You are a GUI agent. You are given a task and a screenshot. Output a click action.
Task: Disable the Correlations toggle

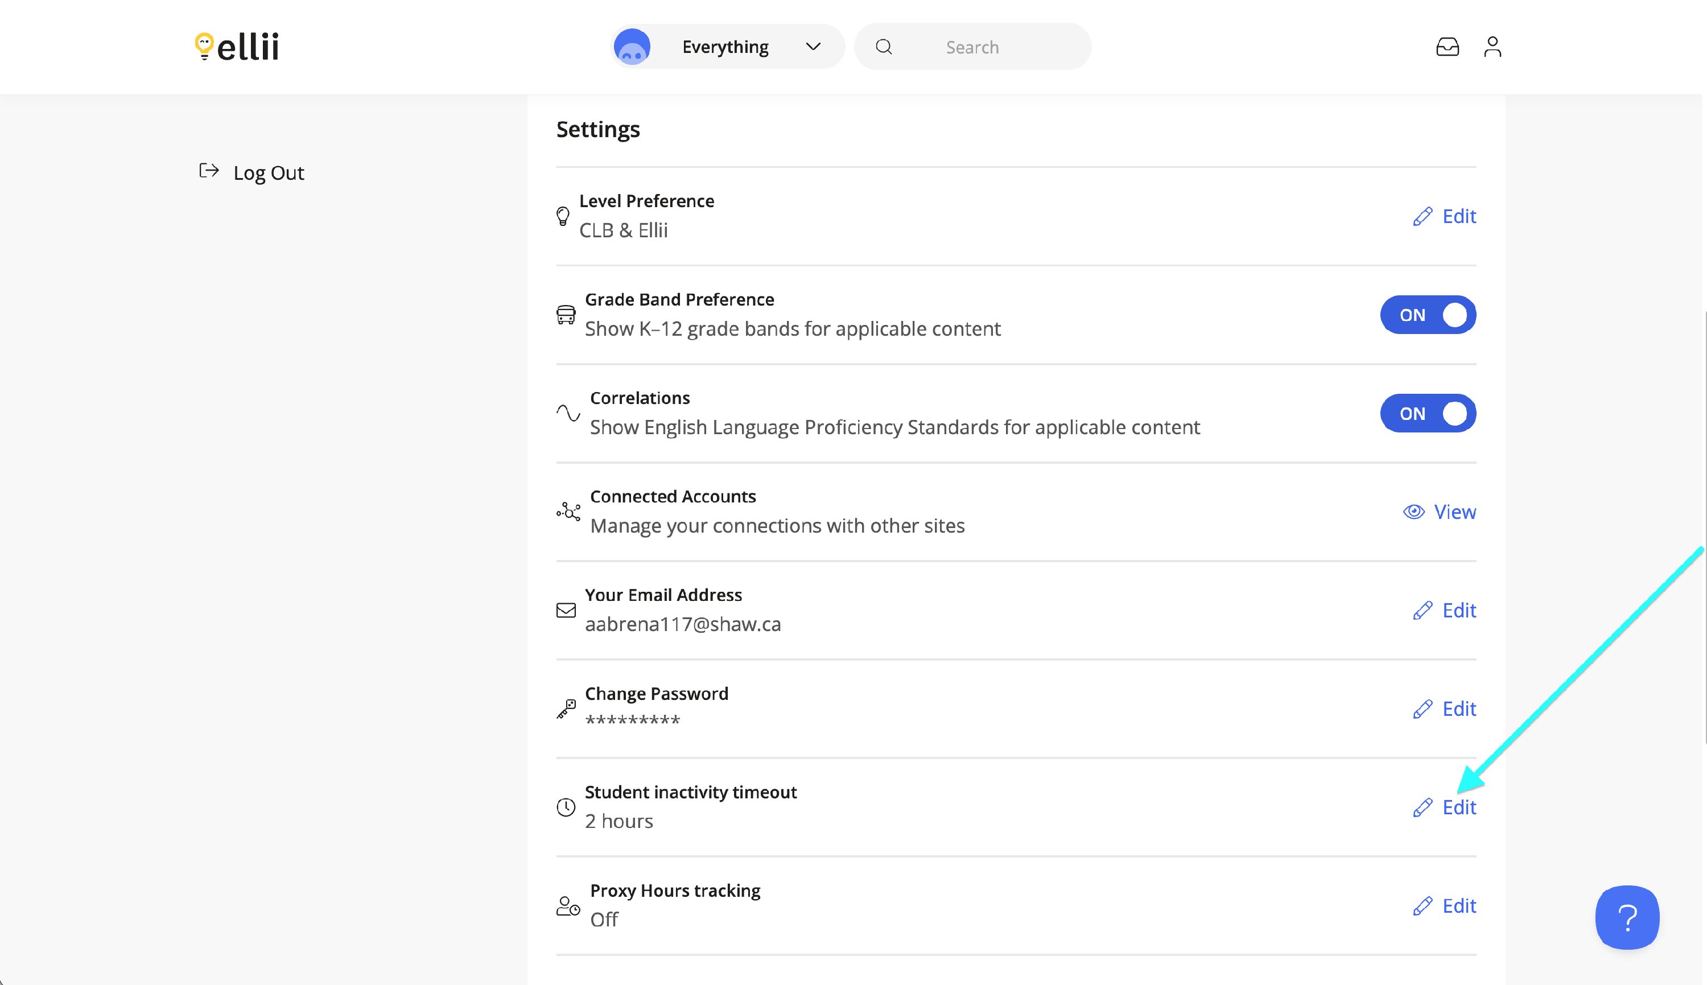pos(1428,413)
